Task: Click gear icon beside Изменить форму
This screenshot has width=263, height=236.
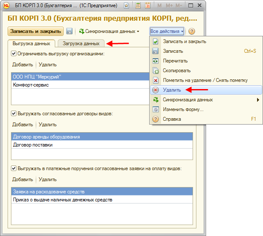Action: click(x=156, y=109)
